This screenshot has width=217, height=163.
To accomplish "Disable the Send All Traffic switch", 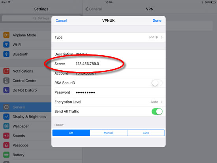I will tap(157, 111).
